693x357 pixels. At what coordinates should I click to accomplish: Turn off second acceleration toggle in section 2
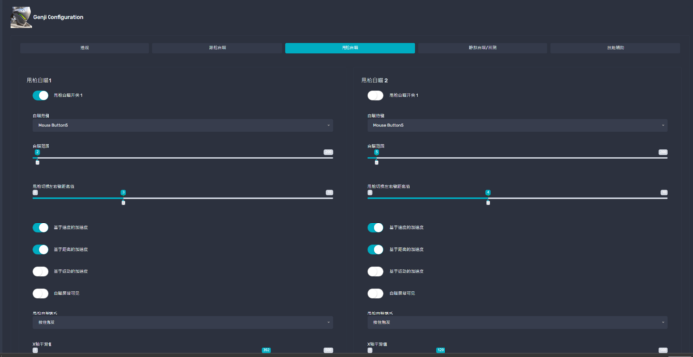pyautogui.click(x=375, y=250)
